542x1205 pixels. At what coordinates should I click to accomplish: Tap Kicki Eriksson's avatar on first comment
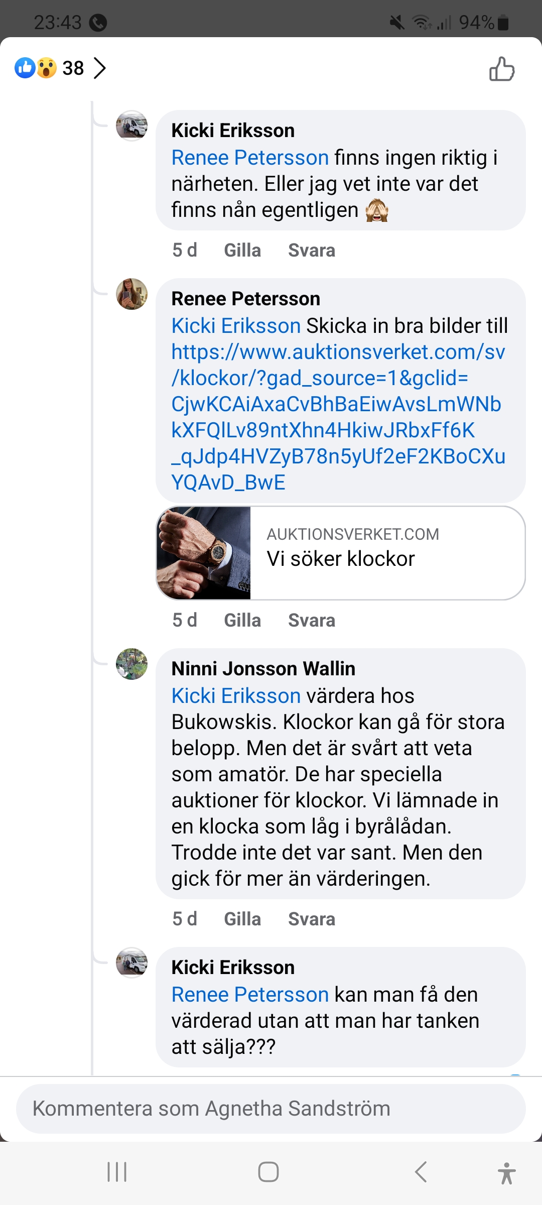coord(131,126)
